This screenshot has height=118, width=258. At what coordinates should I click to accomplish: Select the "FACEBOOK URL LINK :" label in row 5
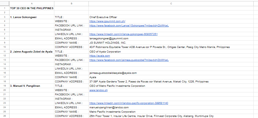tap(71, 26)
